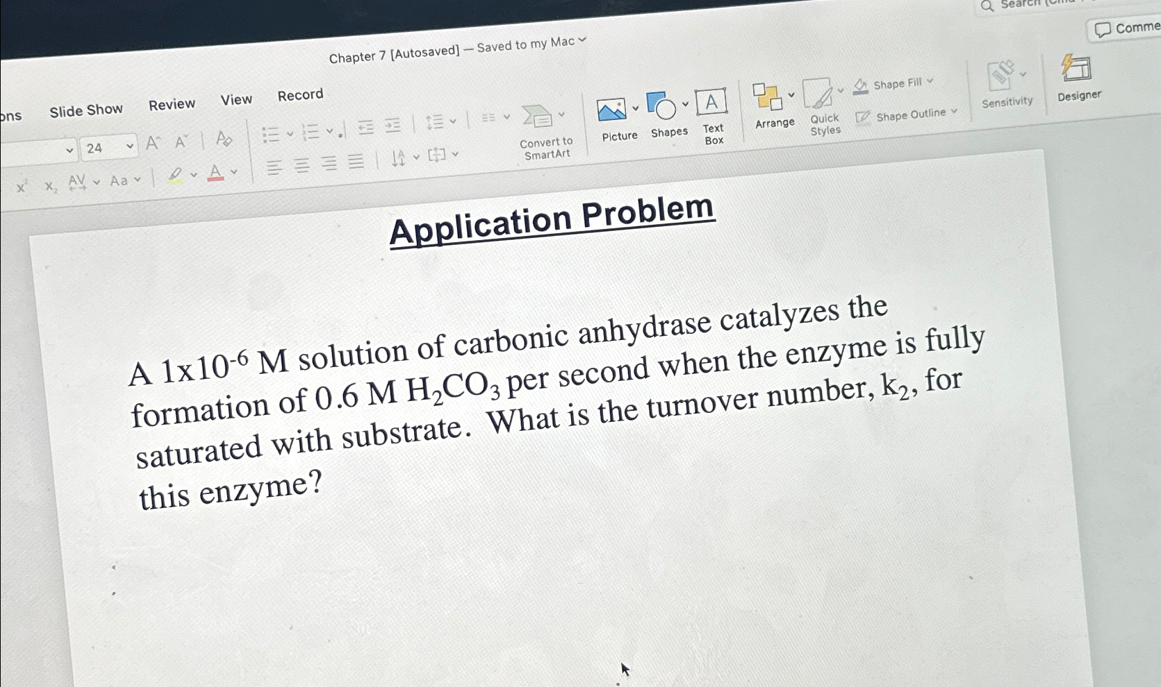The image size is (1161, 687).
Task: Insert a Text Box
Action: coord(712,116)
